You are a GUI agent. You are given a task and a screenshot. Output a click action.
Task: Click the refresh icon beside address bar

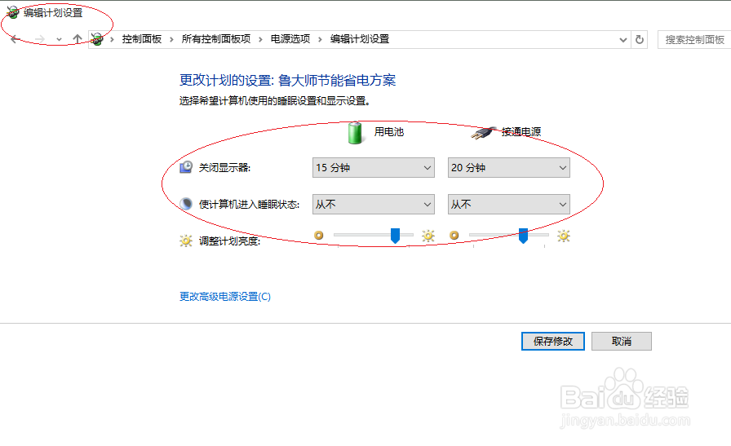pos(640,40)
